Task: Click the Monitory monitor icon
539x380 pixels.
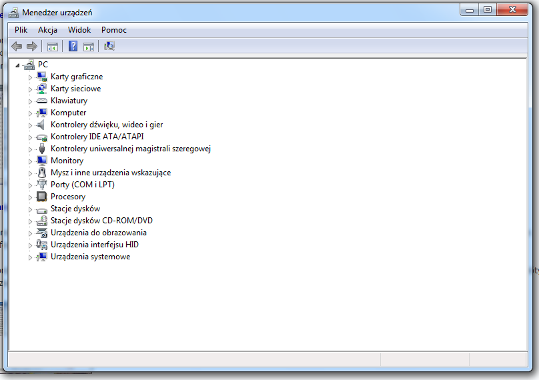Action: pyautogui.click(x=42, y=161)
